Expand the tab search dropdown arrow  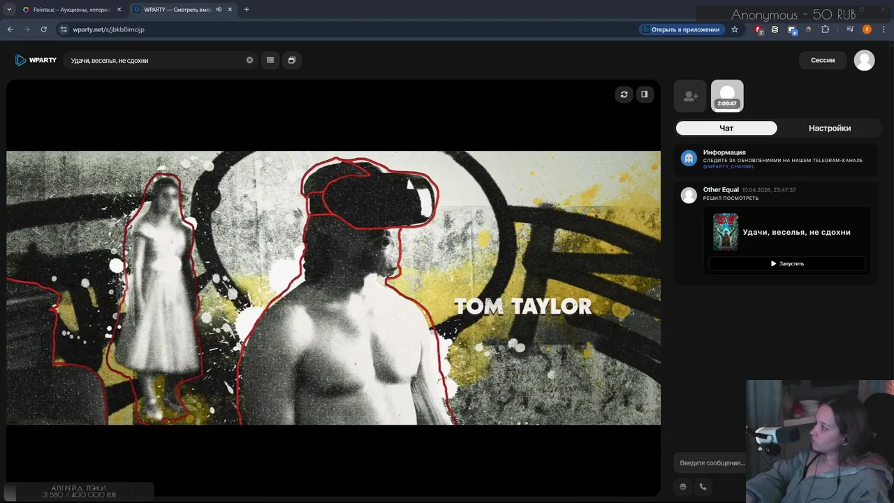(9, 10)
